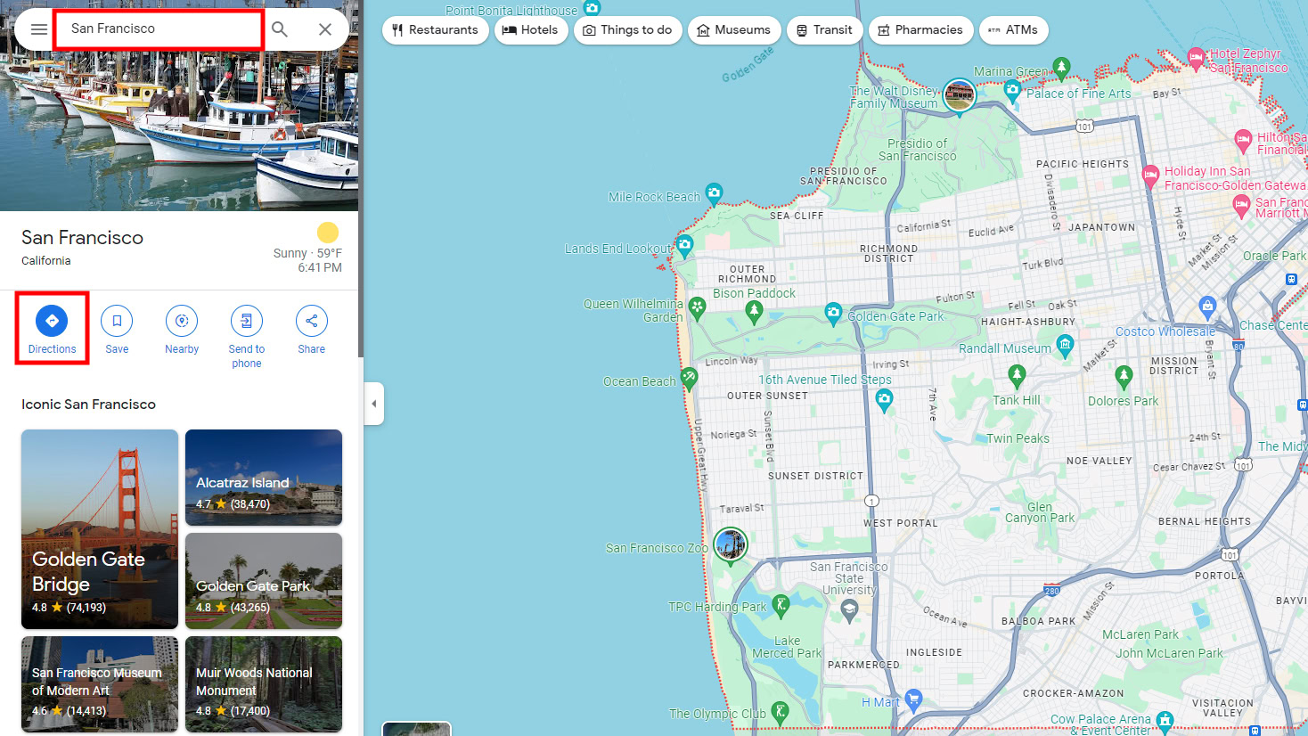Select the TPC Harding Park golf marker
This screenshot has width=1308, height=736.
click(x=781, y=606)
